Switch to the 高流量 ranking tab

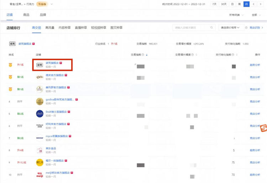coord(49,27)
